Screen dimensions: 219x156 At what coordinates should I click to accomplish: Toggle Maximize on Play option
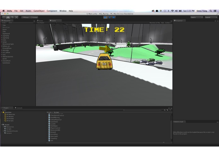click(155, 23)
